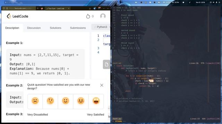Image resolution: width=222 pixels, height=124 pixels.
Task: Click the browser extension icon beside downloads
Action: 95,8
